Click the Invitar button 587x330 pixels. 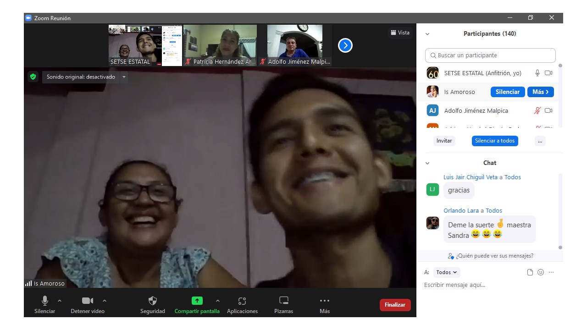coord(444,141)
